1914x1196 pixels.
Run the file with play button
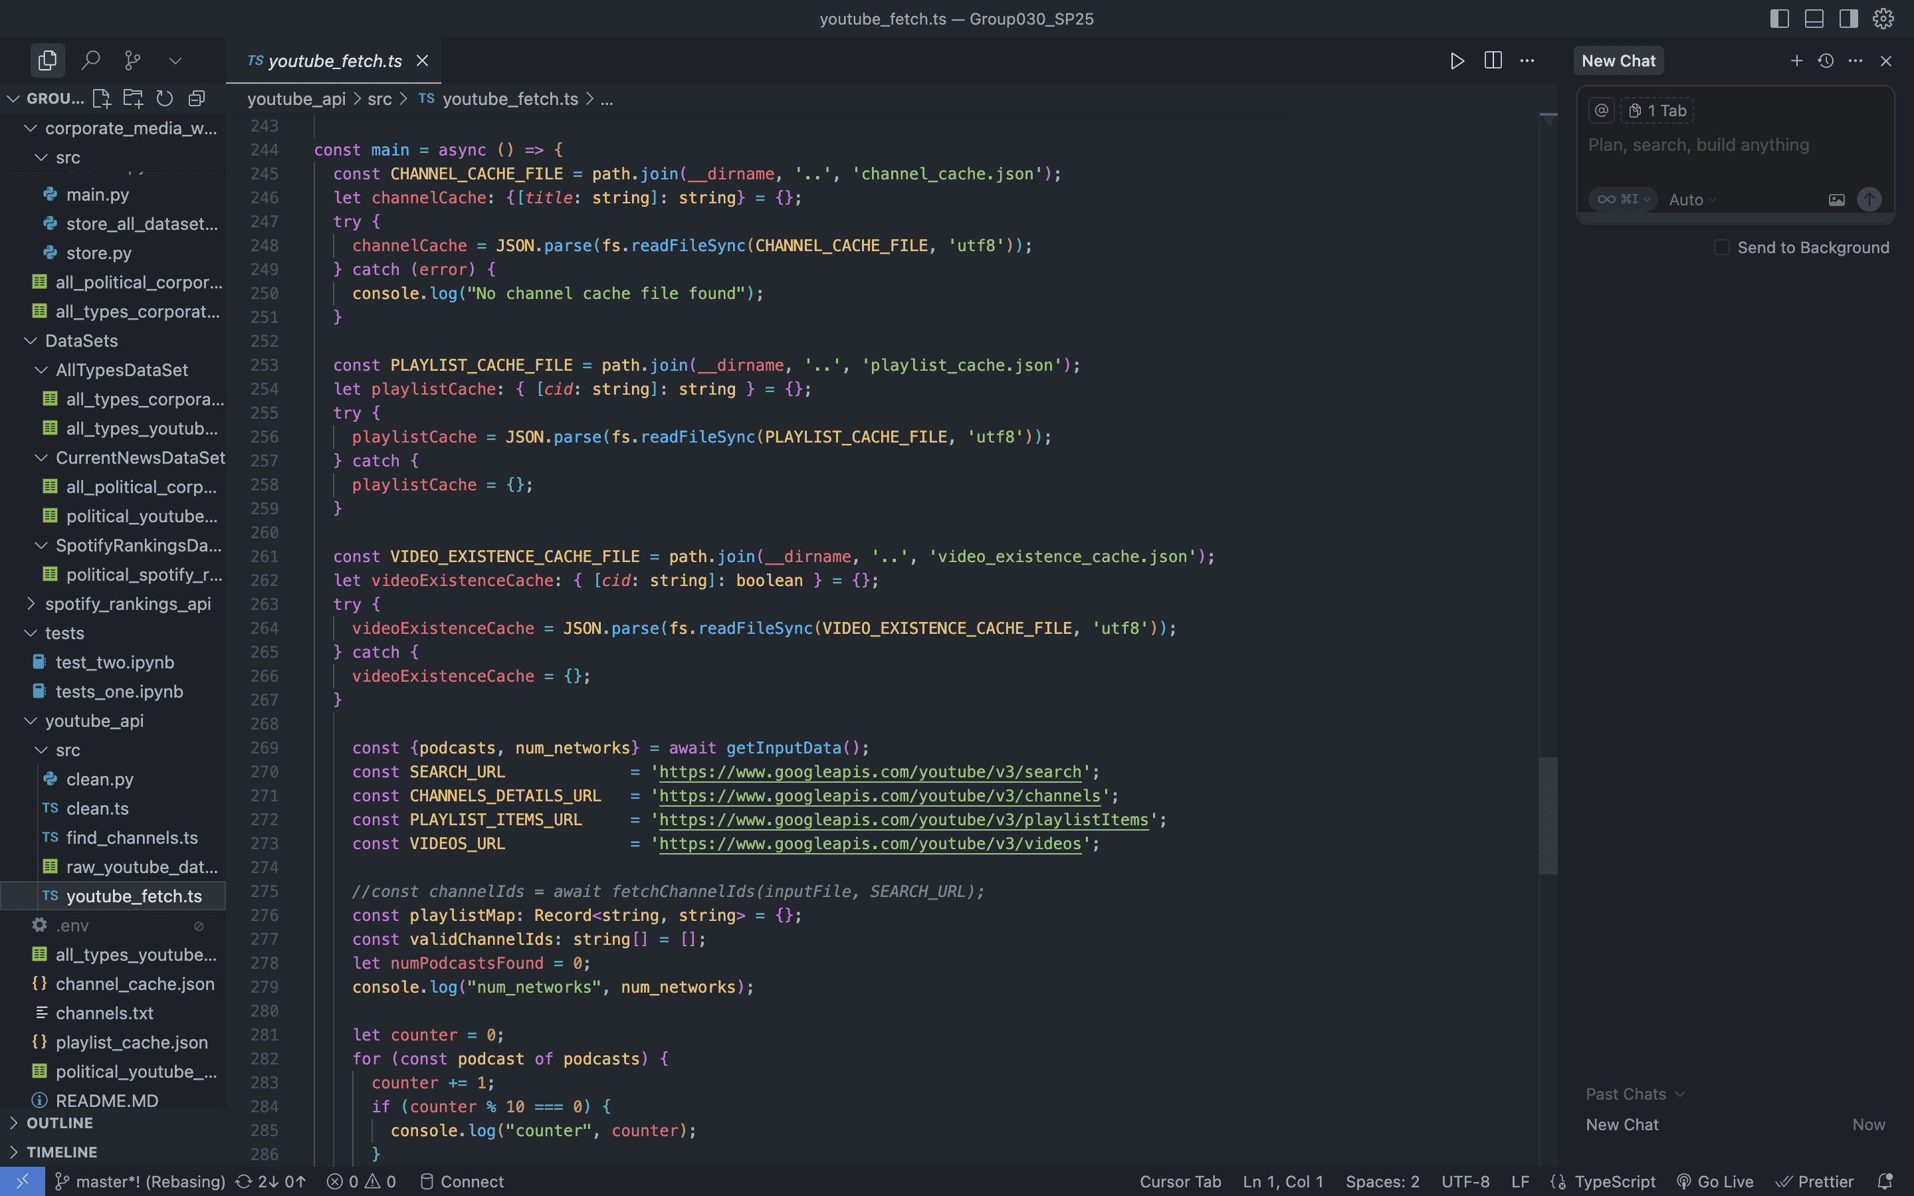[1457, 61]
